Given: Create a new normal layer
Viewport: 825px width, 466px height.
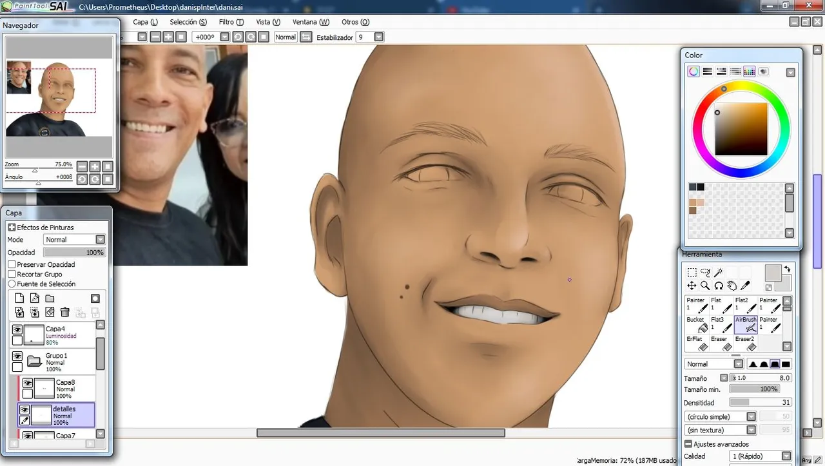Looking at the screenshot, I should pyautogui.click(x=19, y=298).
